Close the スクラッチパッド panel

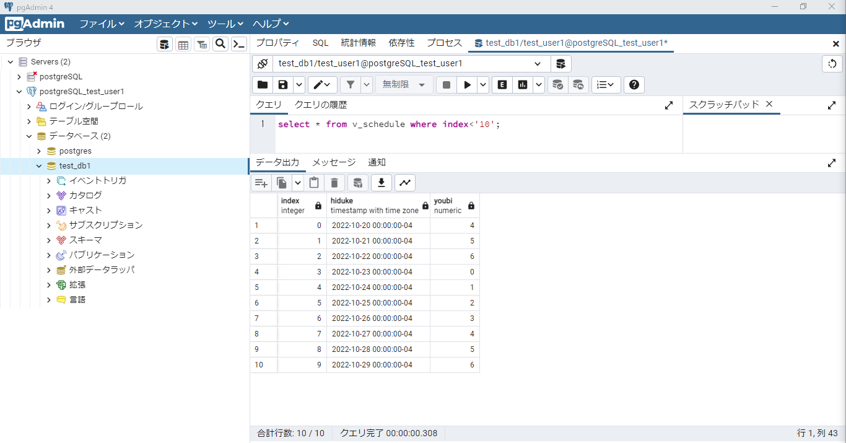coord(769,104)
